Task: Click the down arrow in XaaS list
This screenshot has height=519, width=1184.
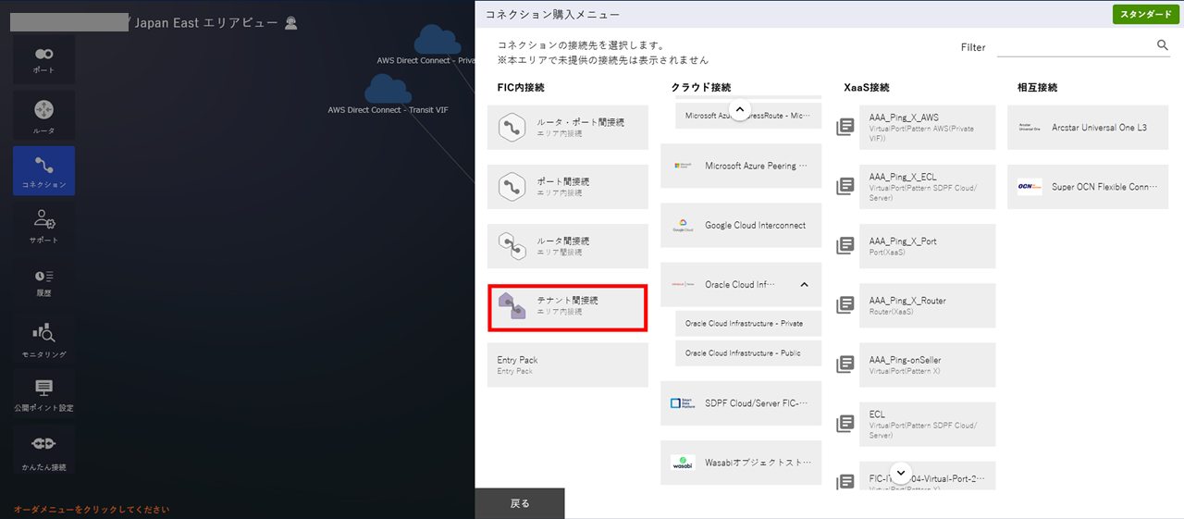Action: pos(902,472)
